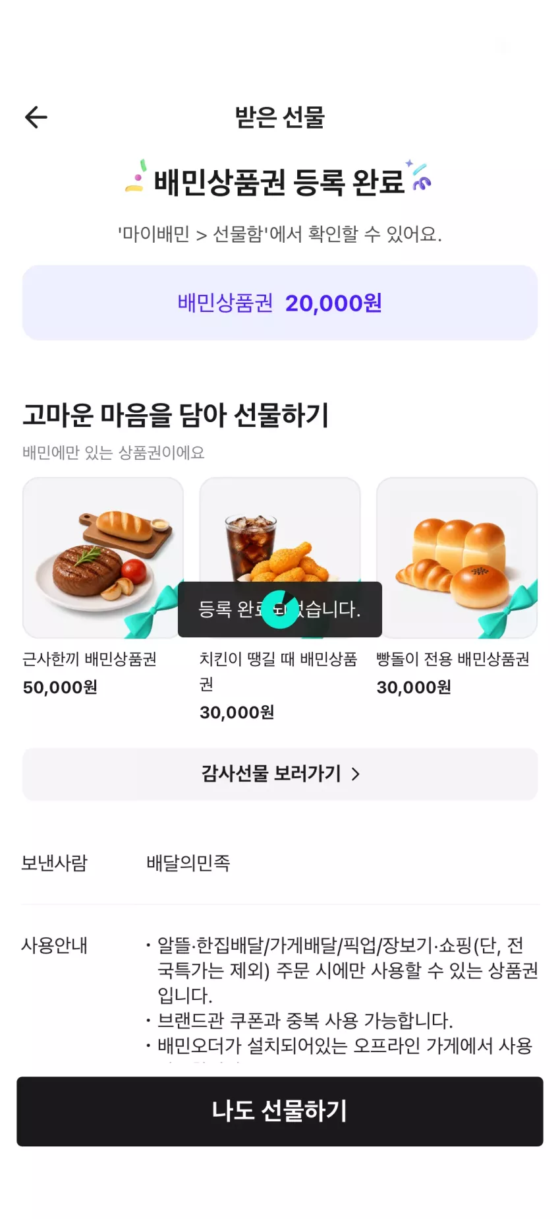Click the chevron next to 감사선물 보러가기
The height and width of the screenshot is (1219, 560).
coord(356,774)
